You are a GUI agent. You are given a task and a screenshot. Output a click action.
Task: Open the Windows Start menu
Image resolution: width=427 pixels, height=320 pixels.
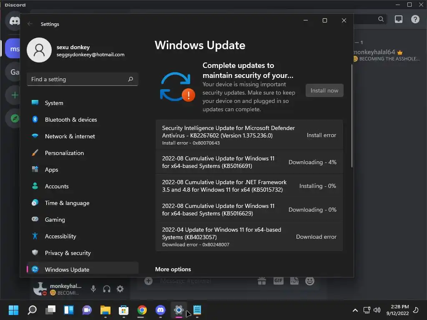pos(13,310)
